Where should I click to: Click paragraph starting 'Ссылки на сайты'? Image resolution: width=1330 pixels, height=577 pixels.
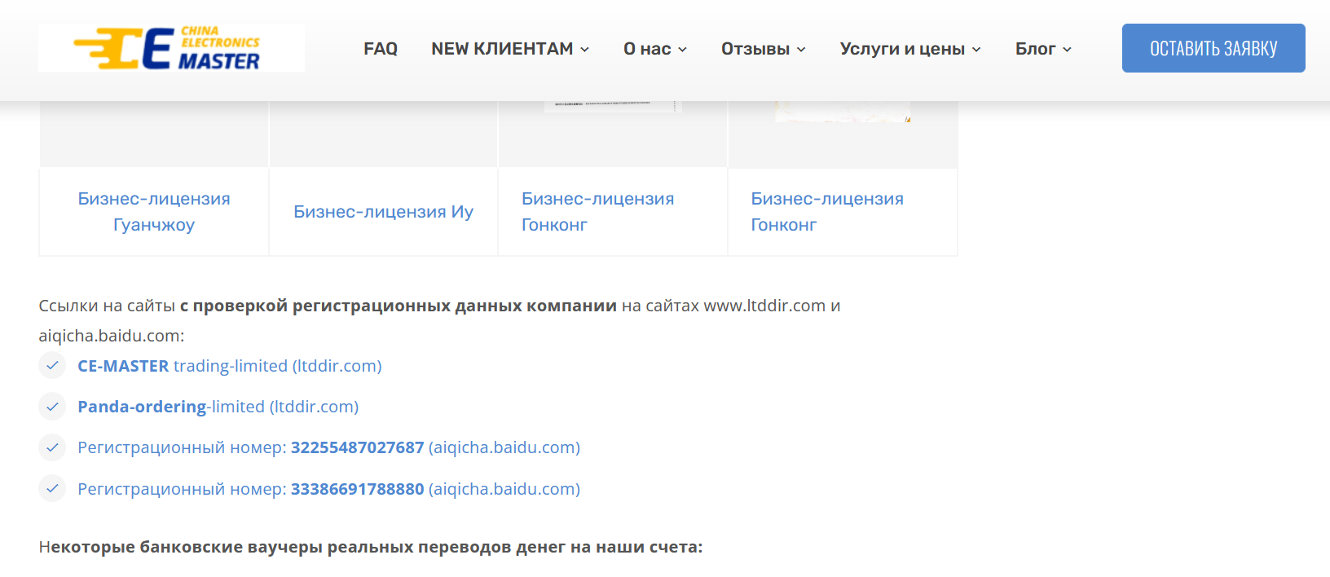pos(439,320)
